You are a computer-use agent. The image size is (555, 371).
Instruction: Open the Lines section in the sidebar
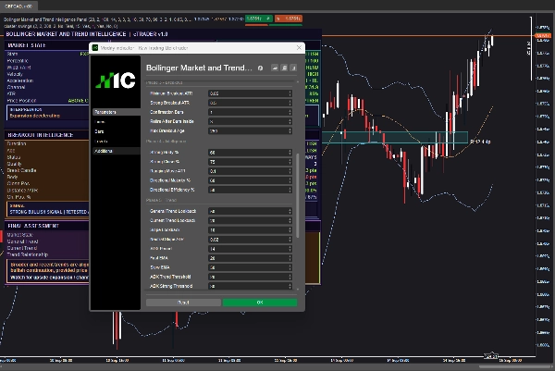(x=117, y=122)
